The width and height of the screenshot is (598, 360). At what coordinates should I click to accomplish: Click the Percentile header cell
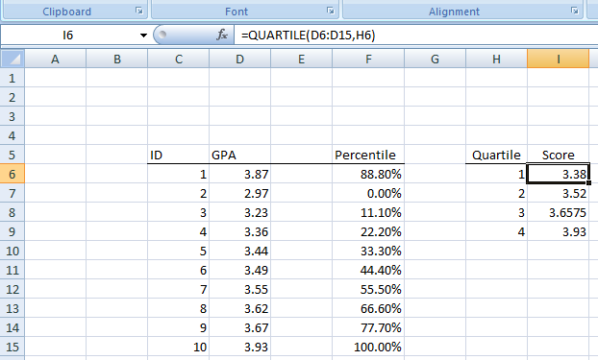click(x=368, y=155)
